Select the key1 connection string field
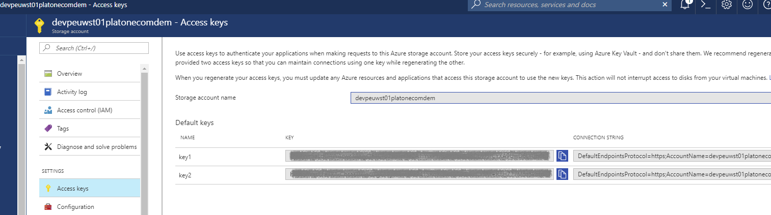 click(x=672, y=156)
